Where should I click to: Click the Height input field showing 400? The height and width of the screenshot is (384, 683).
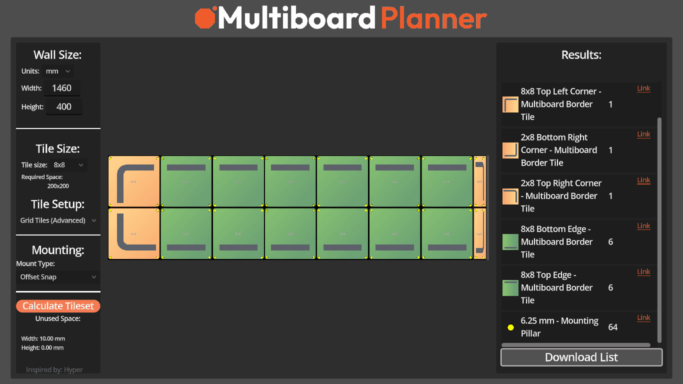[64, 106]
